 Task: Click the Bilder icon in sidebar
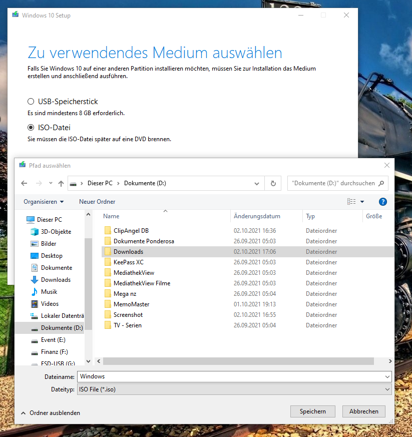tap(35, 244)
